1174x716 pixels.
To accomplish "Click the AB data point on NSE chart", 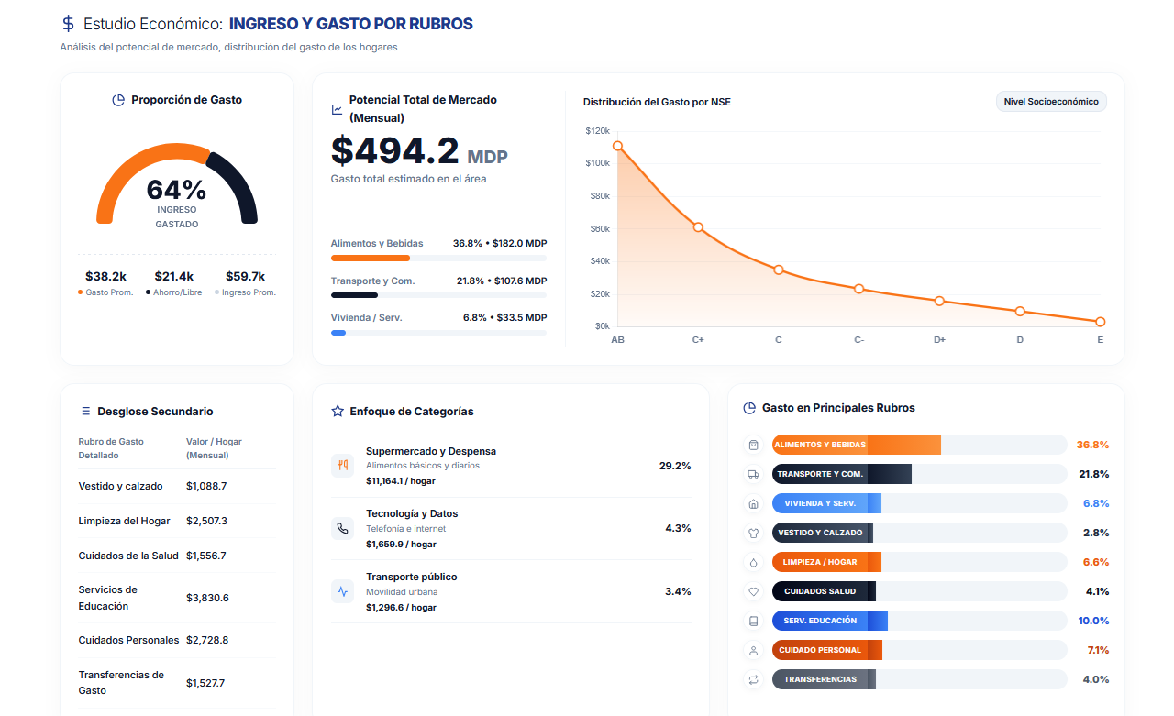I will pos(617,146).
